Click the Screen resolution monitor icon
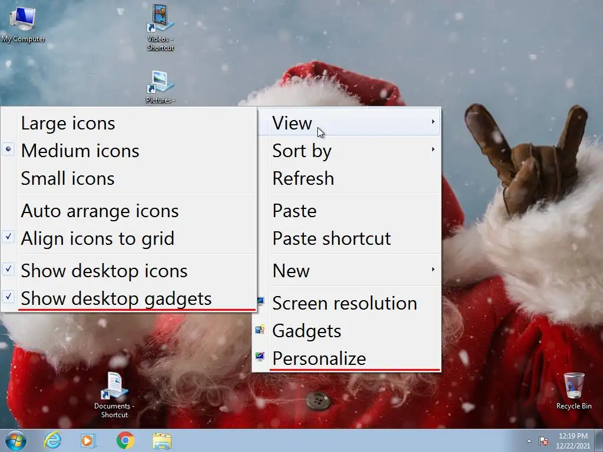 [261, 301]
